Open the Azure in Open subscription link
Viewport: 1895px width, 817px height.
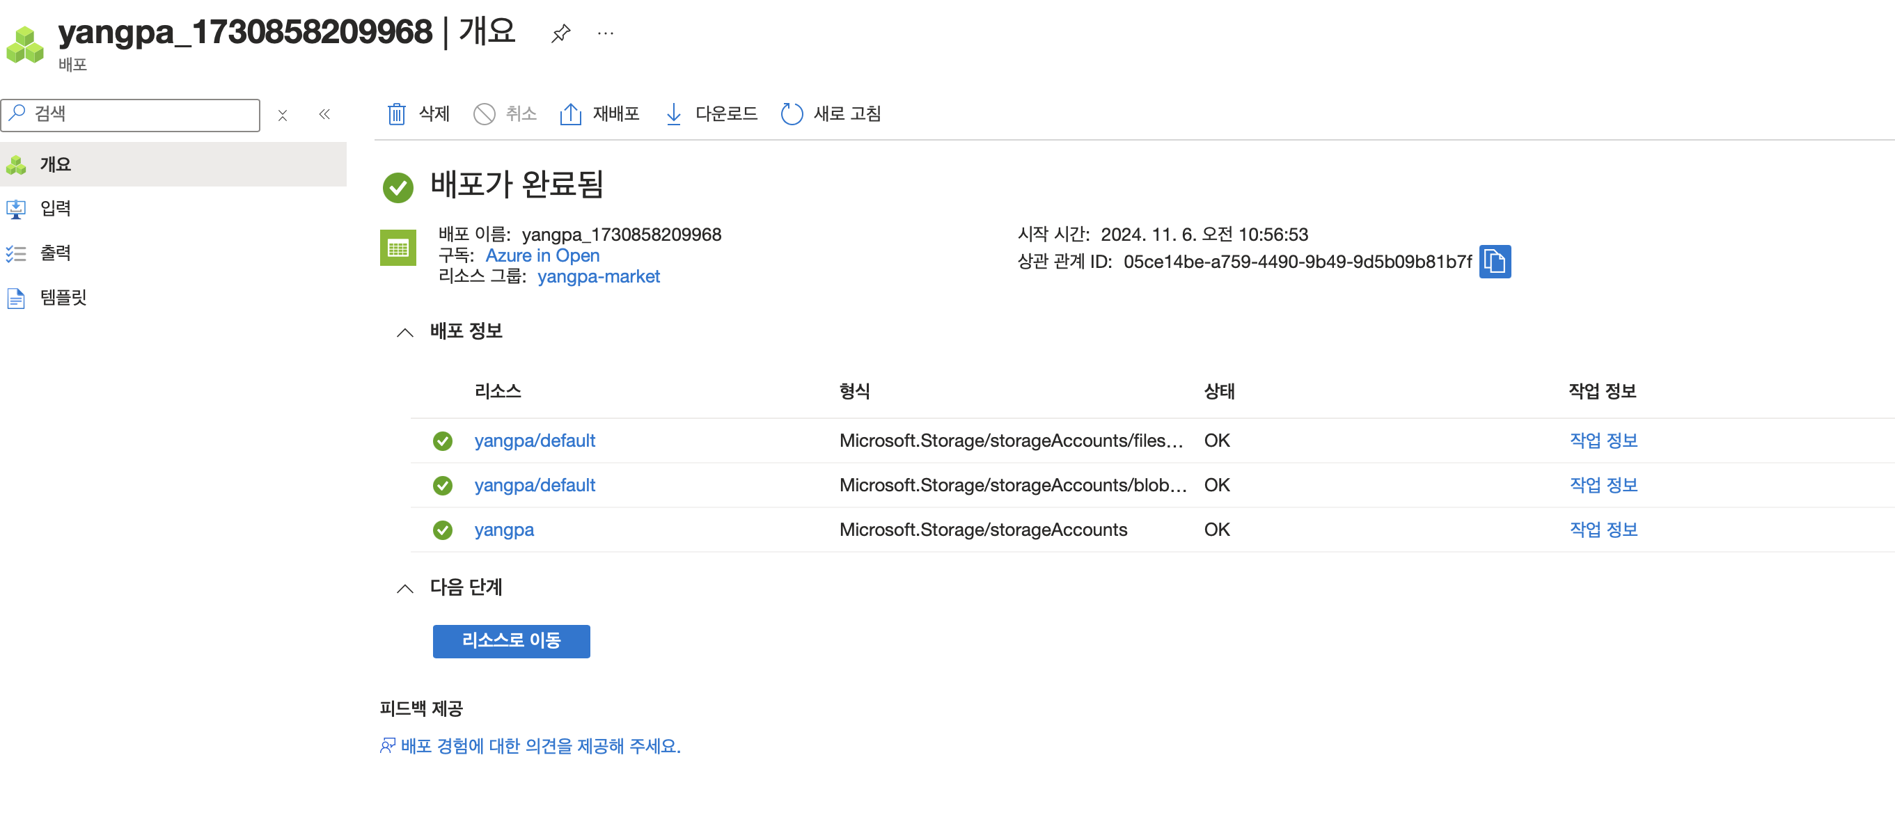pyautogui.click(x=542, y=256)
